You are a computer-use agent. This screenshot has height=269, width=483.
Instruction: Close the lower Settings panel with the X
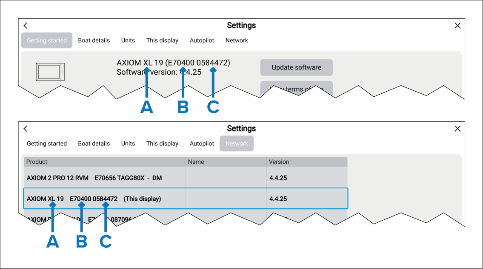click(x=457, y=129)
